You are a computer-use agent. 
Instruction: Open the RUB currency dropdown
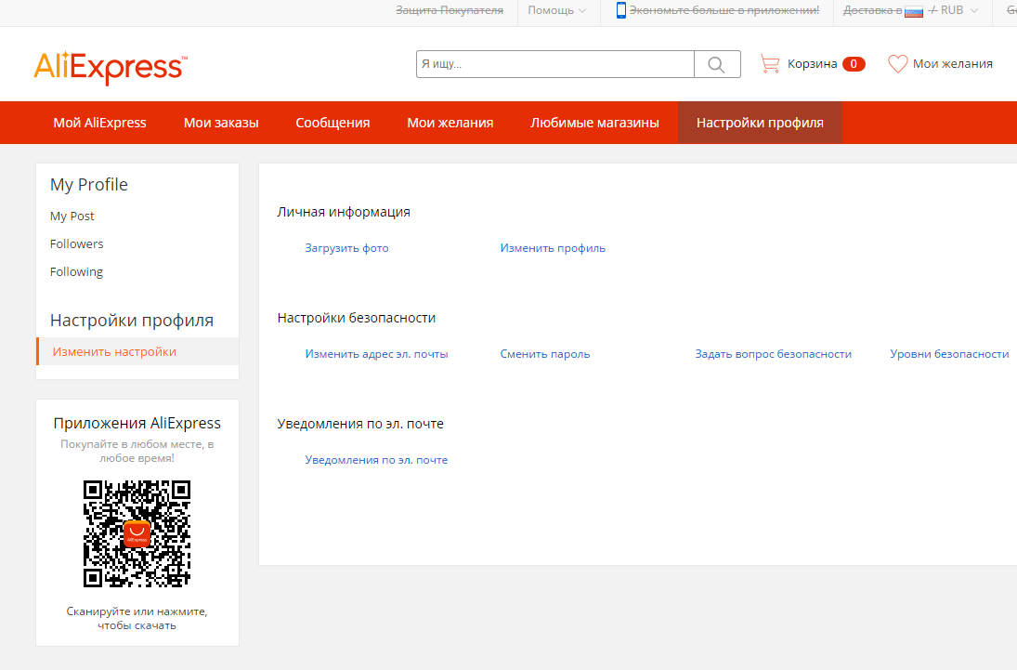point(958,10)
